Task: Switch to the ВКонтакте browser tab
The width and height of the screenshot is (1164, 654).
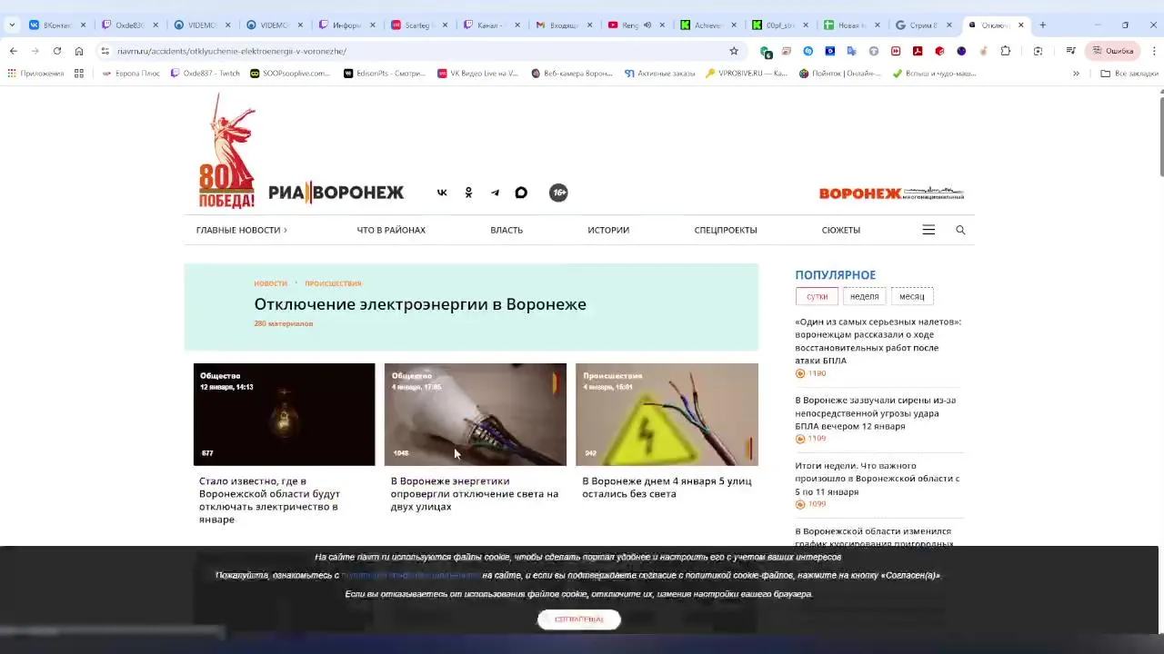Action: (56, 25)
